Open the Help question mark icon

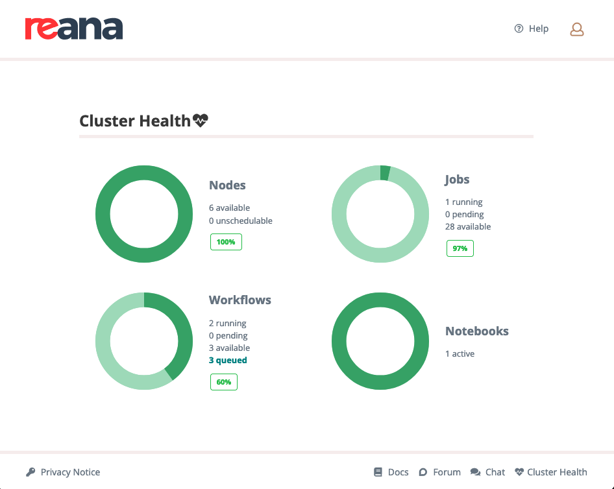pyautogui.click(x=518, y=29)
